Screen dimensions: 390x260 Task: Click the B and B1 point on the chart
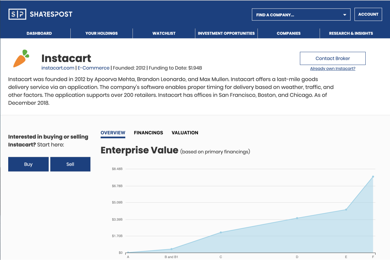point(171,249)
